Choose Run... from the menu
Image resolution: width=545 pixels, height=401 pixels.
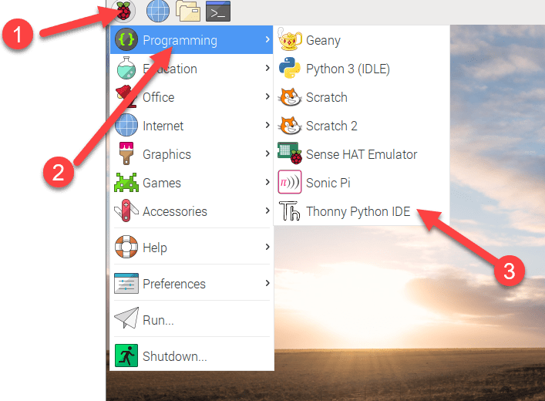tap(158, 320)
